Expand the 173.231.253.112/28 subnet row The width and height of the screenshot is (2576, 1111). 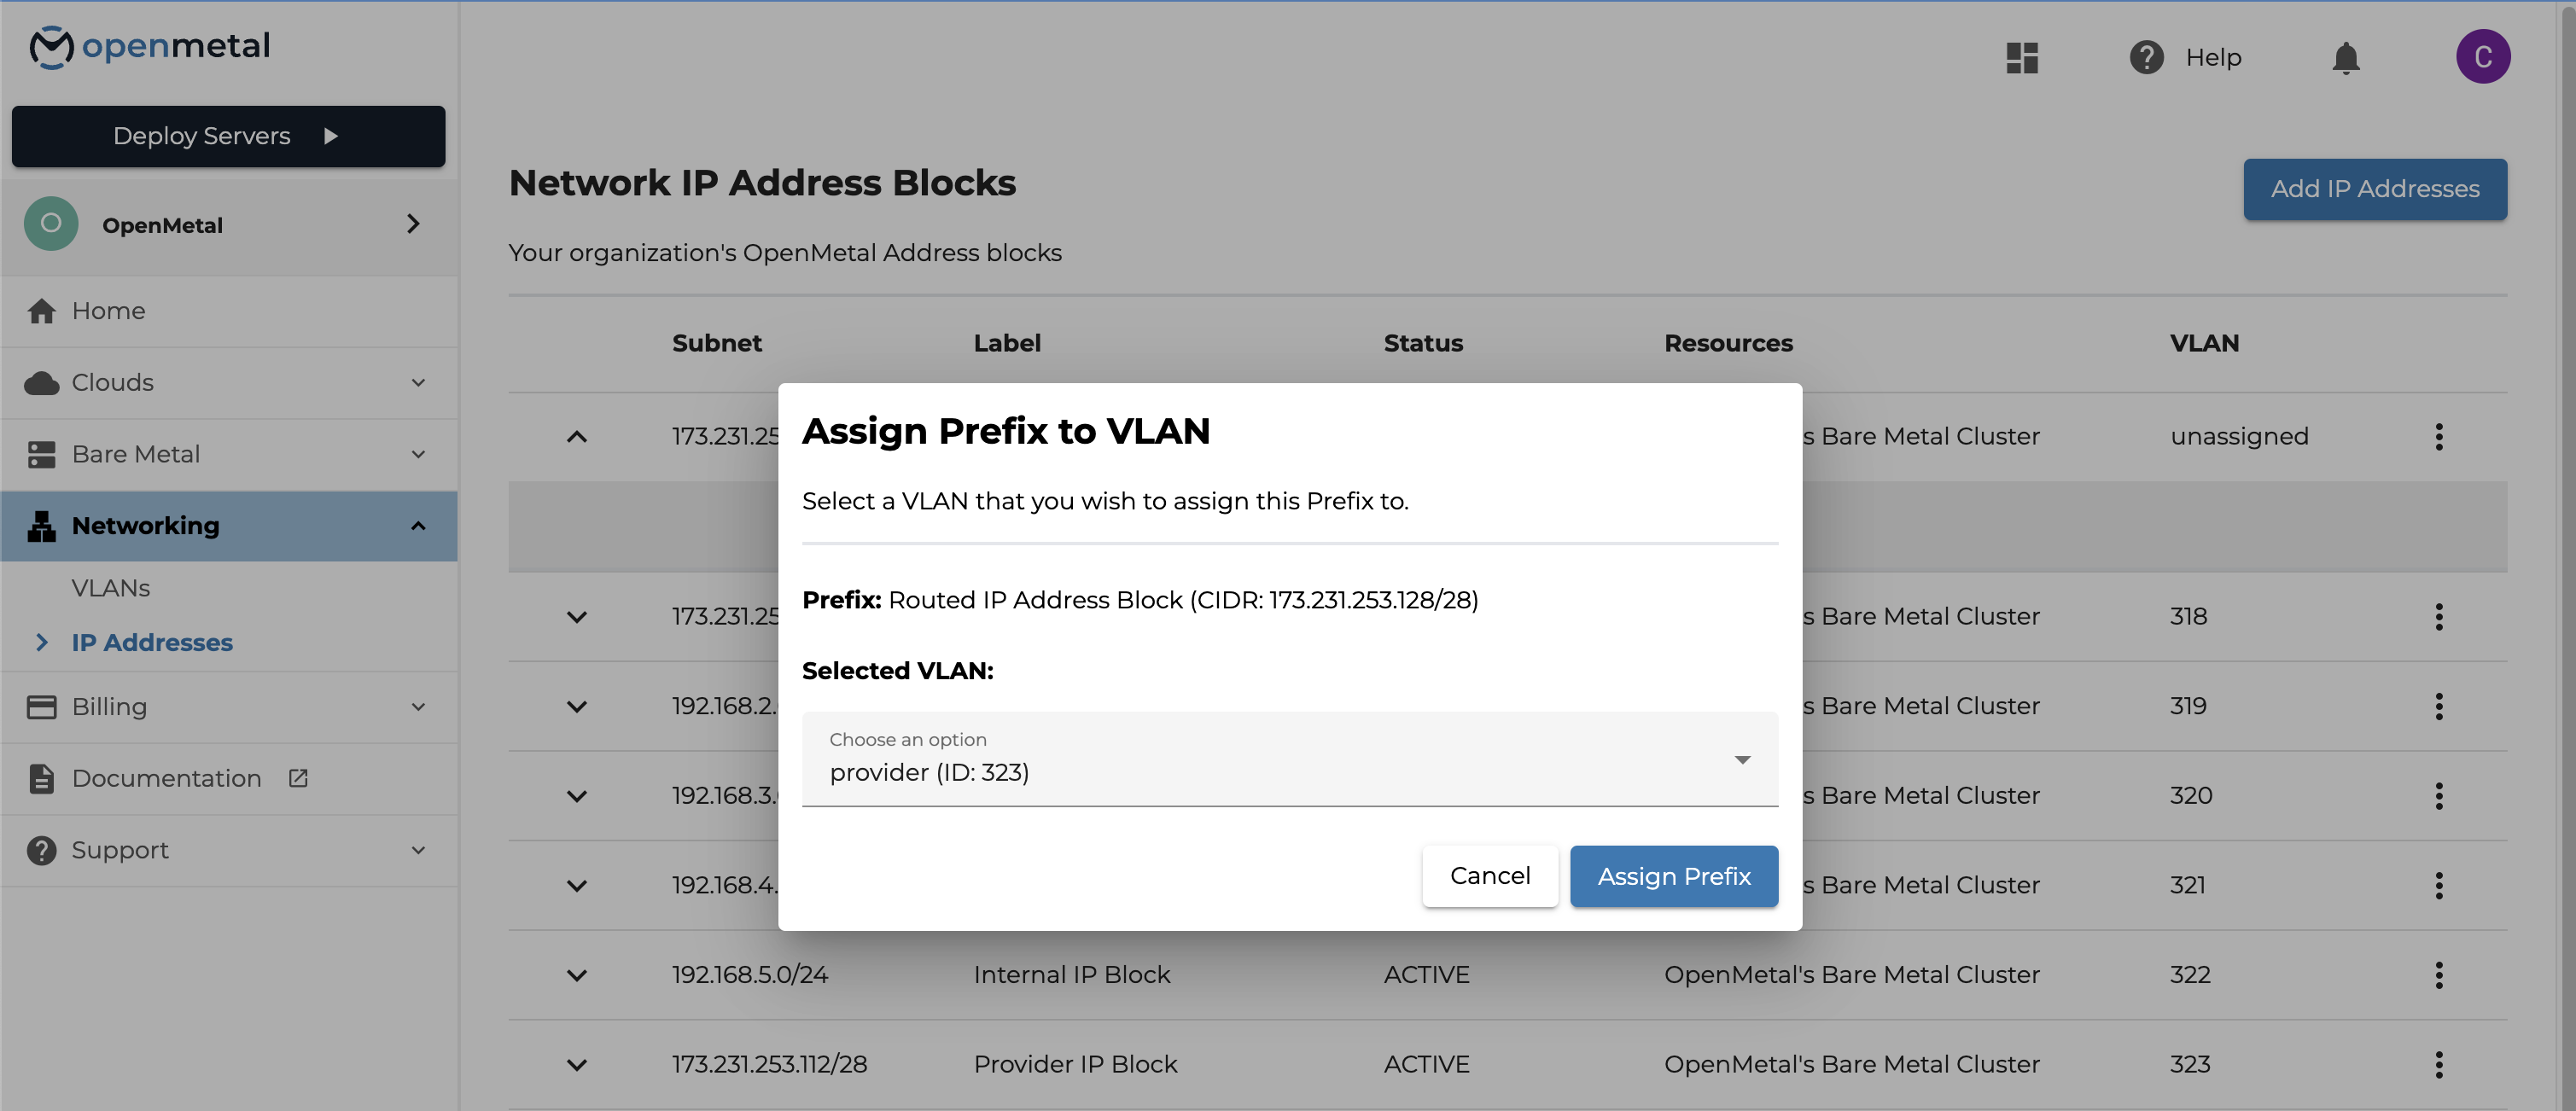(x=577, y=1065)
